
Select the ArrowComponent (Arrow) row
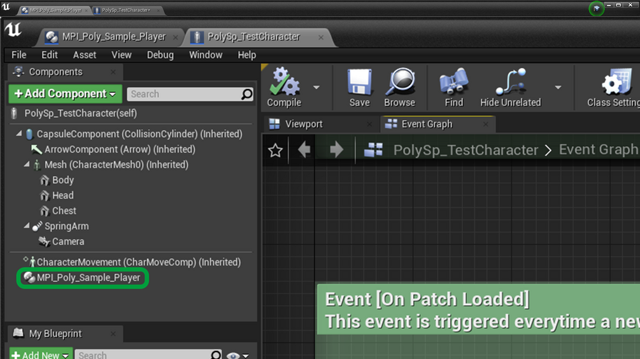(120, 149)
